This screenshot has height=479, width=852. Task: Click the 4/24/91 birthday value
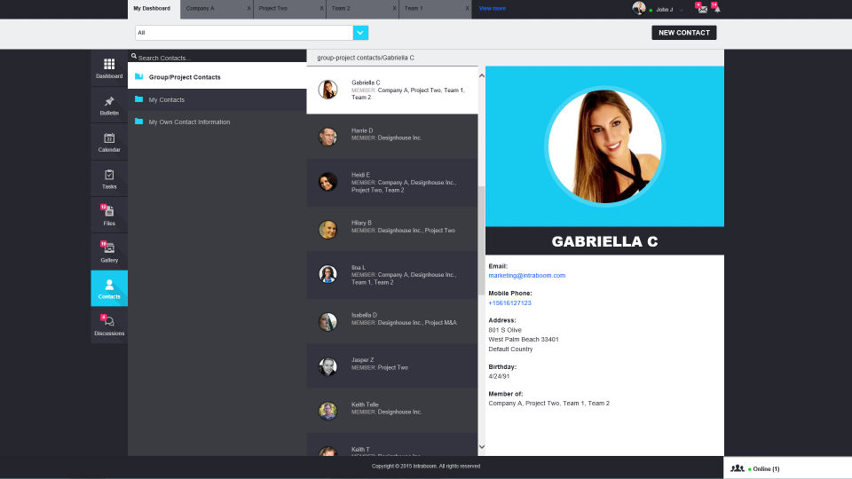499,376
